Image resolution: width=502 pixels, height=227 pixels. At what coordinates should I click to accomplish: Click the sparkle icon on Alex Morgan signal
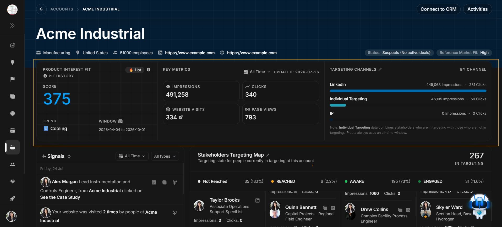[175, 182]
